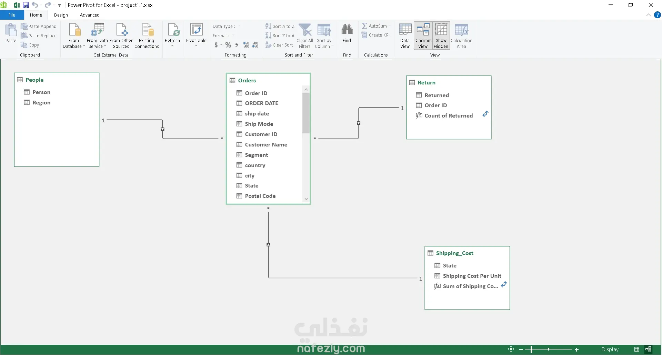Open Existing Connections
The height and width of the screenshot is (355, 662).
click(147, 36)
